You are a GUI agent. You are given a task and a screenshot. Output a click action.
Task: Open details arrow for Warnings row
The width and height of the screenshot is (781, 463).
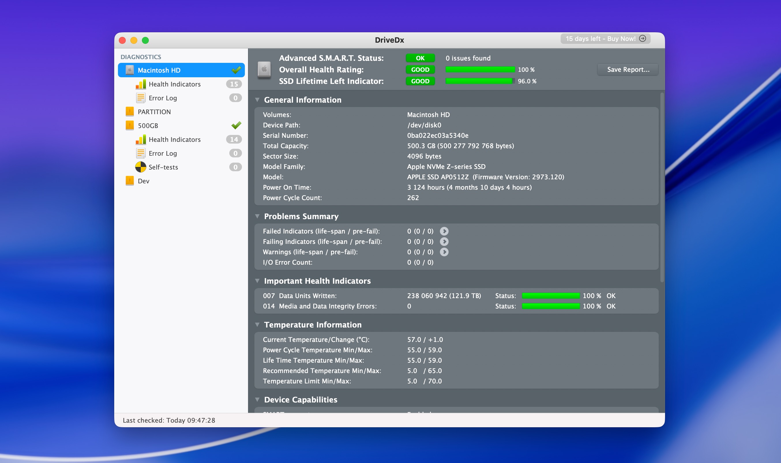444,252
